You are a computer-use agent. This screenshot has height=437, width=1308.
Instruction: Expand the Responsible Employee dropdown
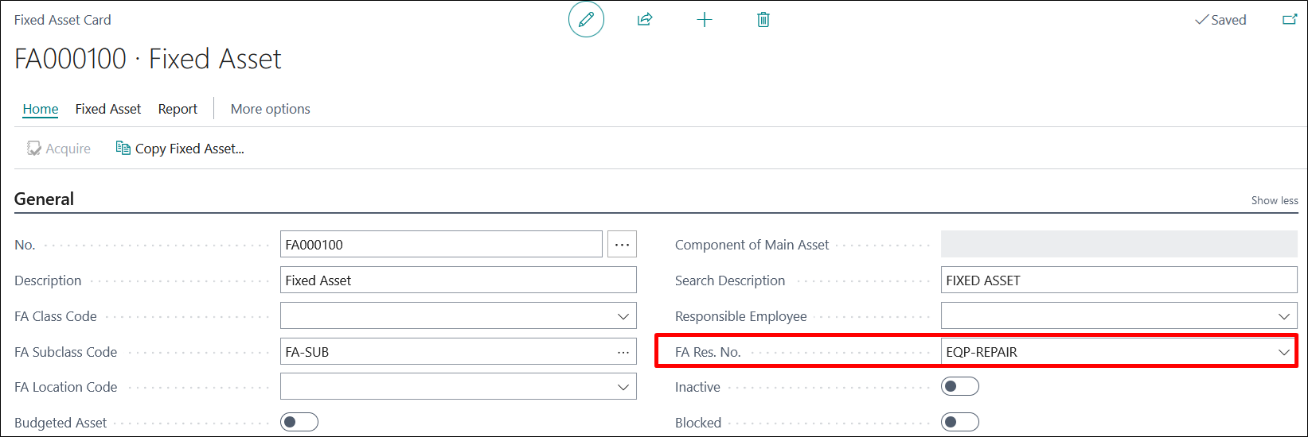[x=1284, y=316]
